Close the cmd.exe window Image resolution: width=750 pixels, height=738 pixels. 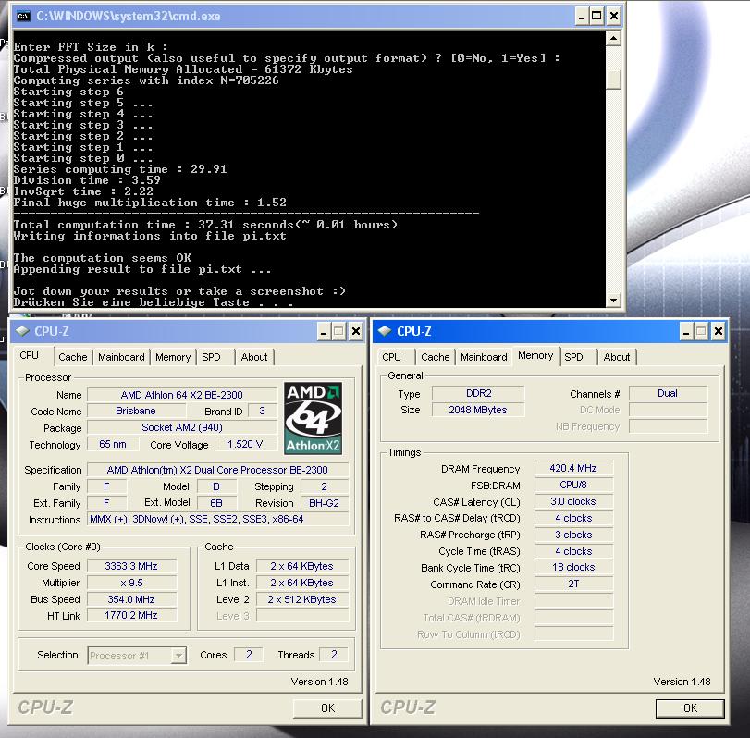614,17
